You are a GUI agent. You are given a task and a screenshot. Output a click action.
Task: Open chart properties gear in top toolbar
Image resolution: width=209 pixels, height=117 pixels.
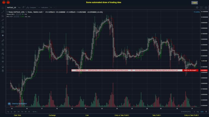click(x=197, y=8)
